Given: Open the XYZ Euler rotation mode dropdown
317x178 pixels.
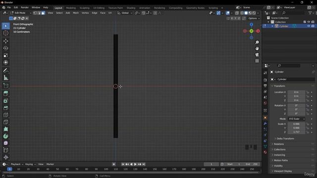Looking at the screenshot, I should (x=296, y=119).
